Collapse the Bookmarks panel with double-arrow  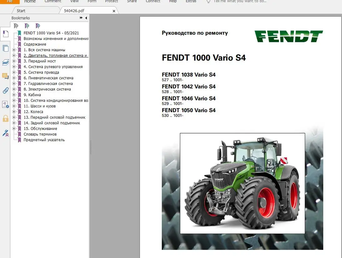pos(81,18)
